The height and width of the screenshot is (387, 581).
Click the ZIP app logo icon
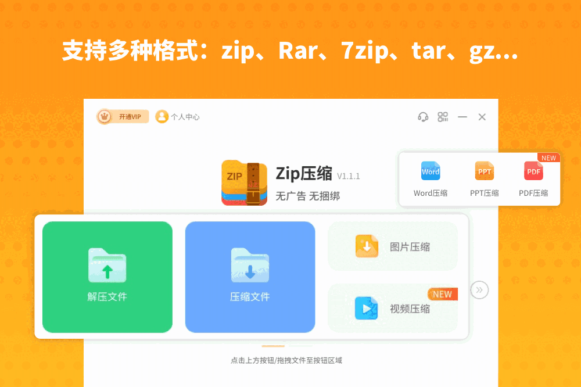click(244, 182)
